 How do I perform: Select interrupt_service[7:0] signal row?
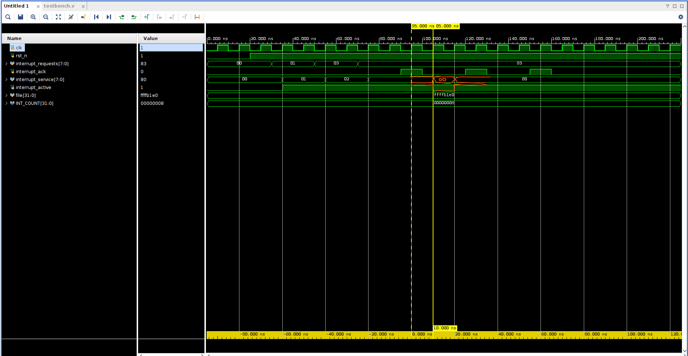(x=40, y=80)
